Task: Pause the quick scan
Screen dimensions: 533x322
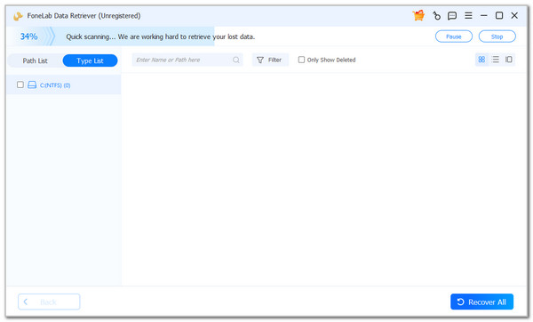Action: [454, 36]
